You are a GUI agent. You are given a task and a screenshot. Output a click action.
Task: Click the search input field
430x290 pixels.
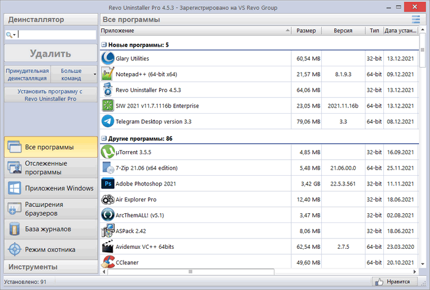(x=57, y=34)
